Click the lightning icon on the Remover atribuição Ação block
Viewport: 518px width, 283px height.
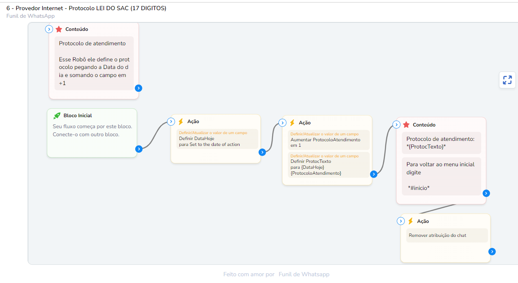[410, 221]
